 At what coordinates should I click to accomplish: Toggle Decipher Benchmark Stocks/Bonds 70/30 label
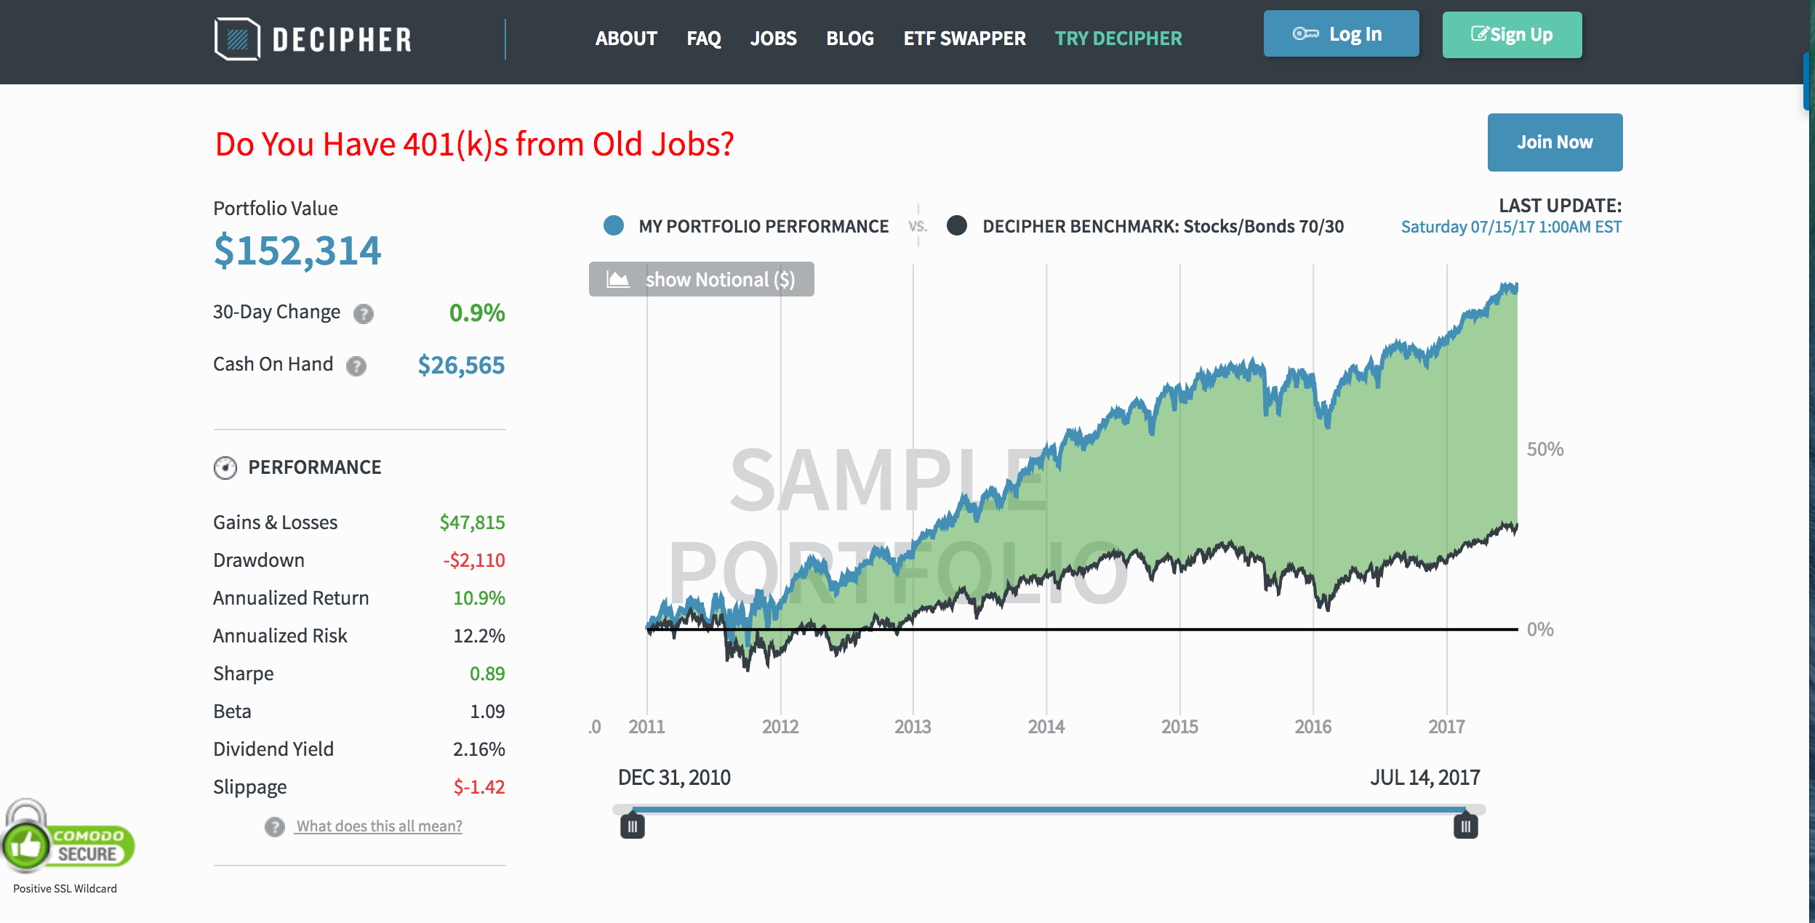click(x=1162, y=227)
